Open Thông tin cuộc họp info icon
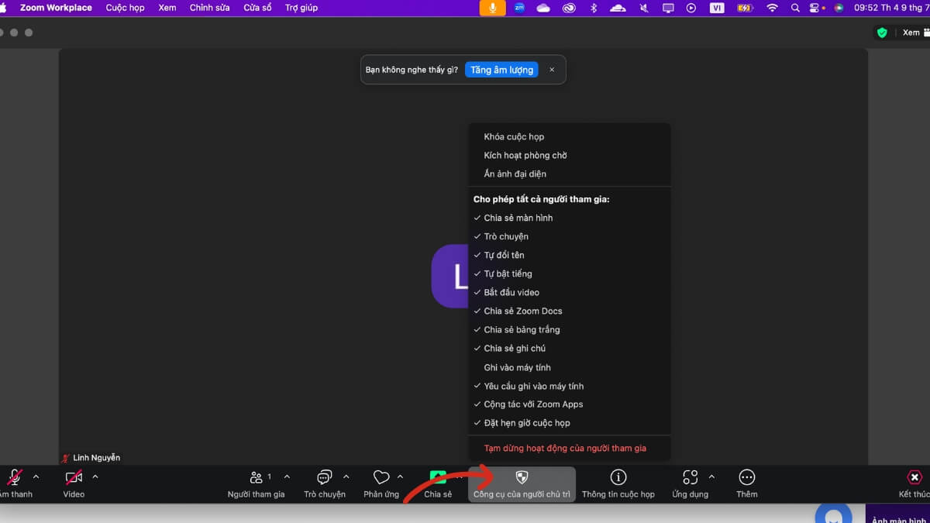The width and height of the screenshot is (930, 523). point(618,478)
